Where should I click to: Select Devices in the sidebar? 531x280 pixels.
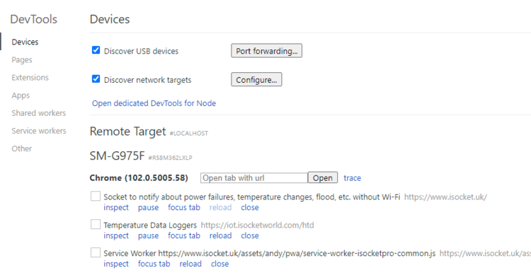click(x=25, y=42)
